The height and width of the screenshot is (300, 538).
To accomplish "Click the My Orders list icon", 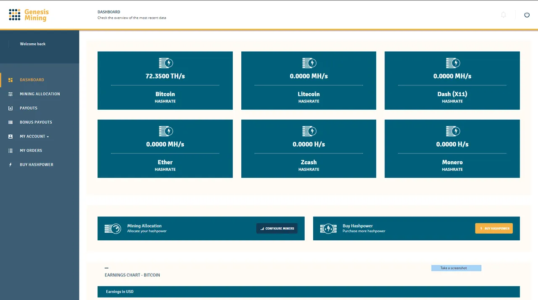I will coord(11,150).
